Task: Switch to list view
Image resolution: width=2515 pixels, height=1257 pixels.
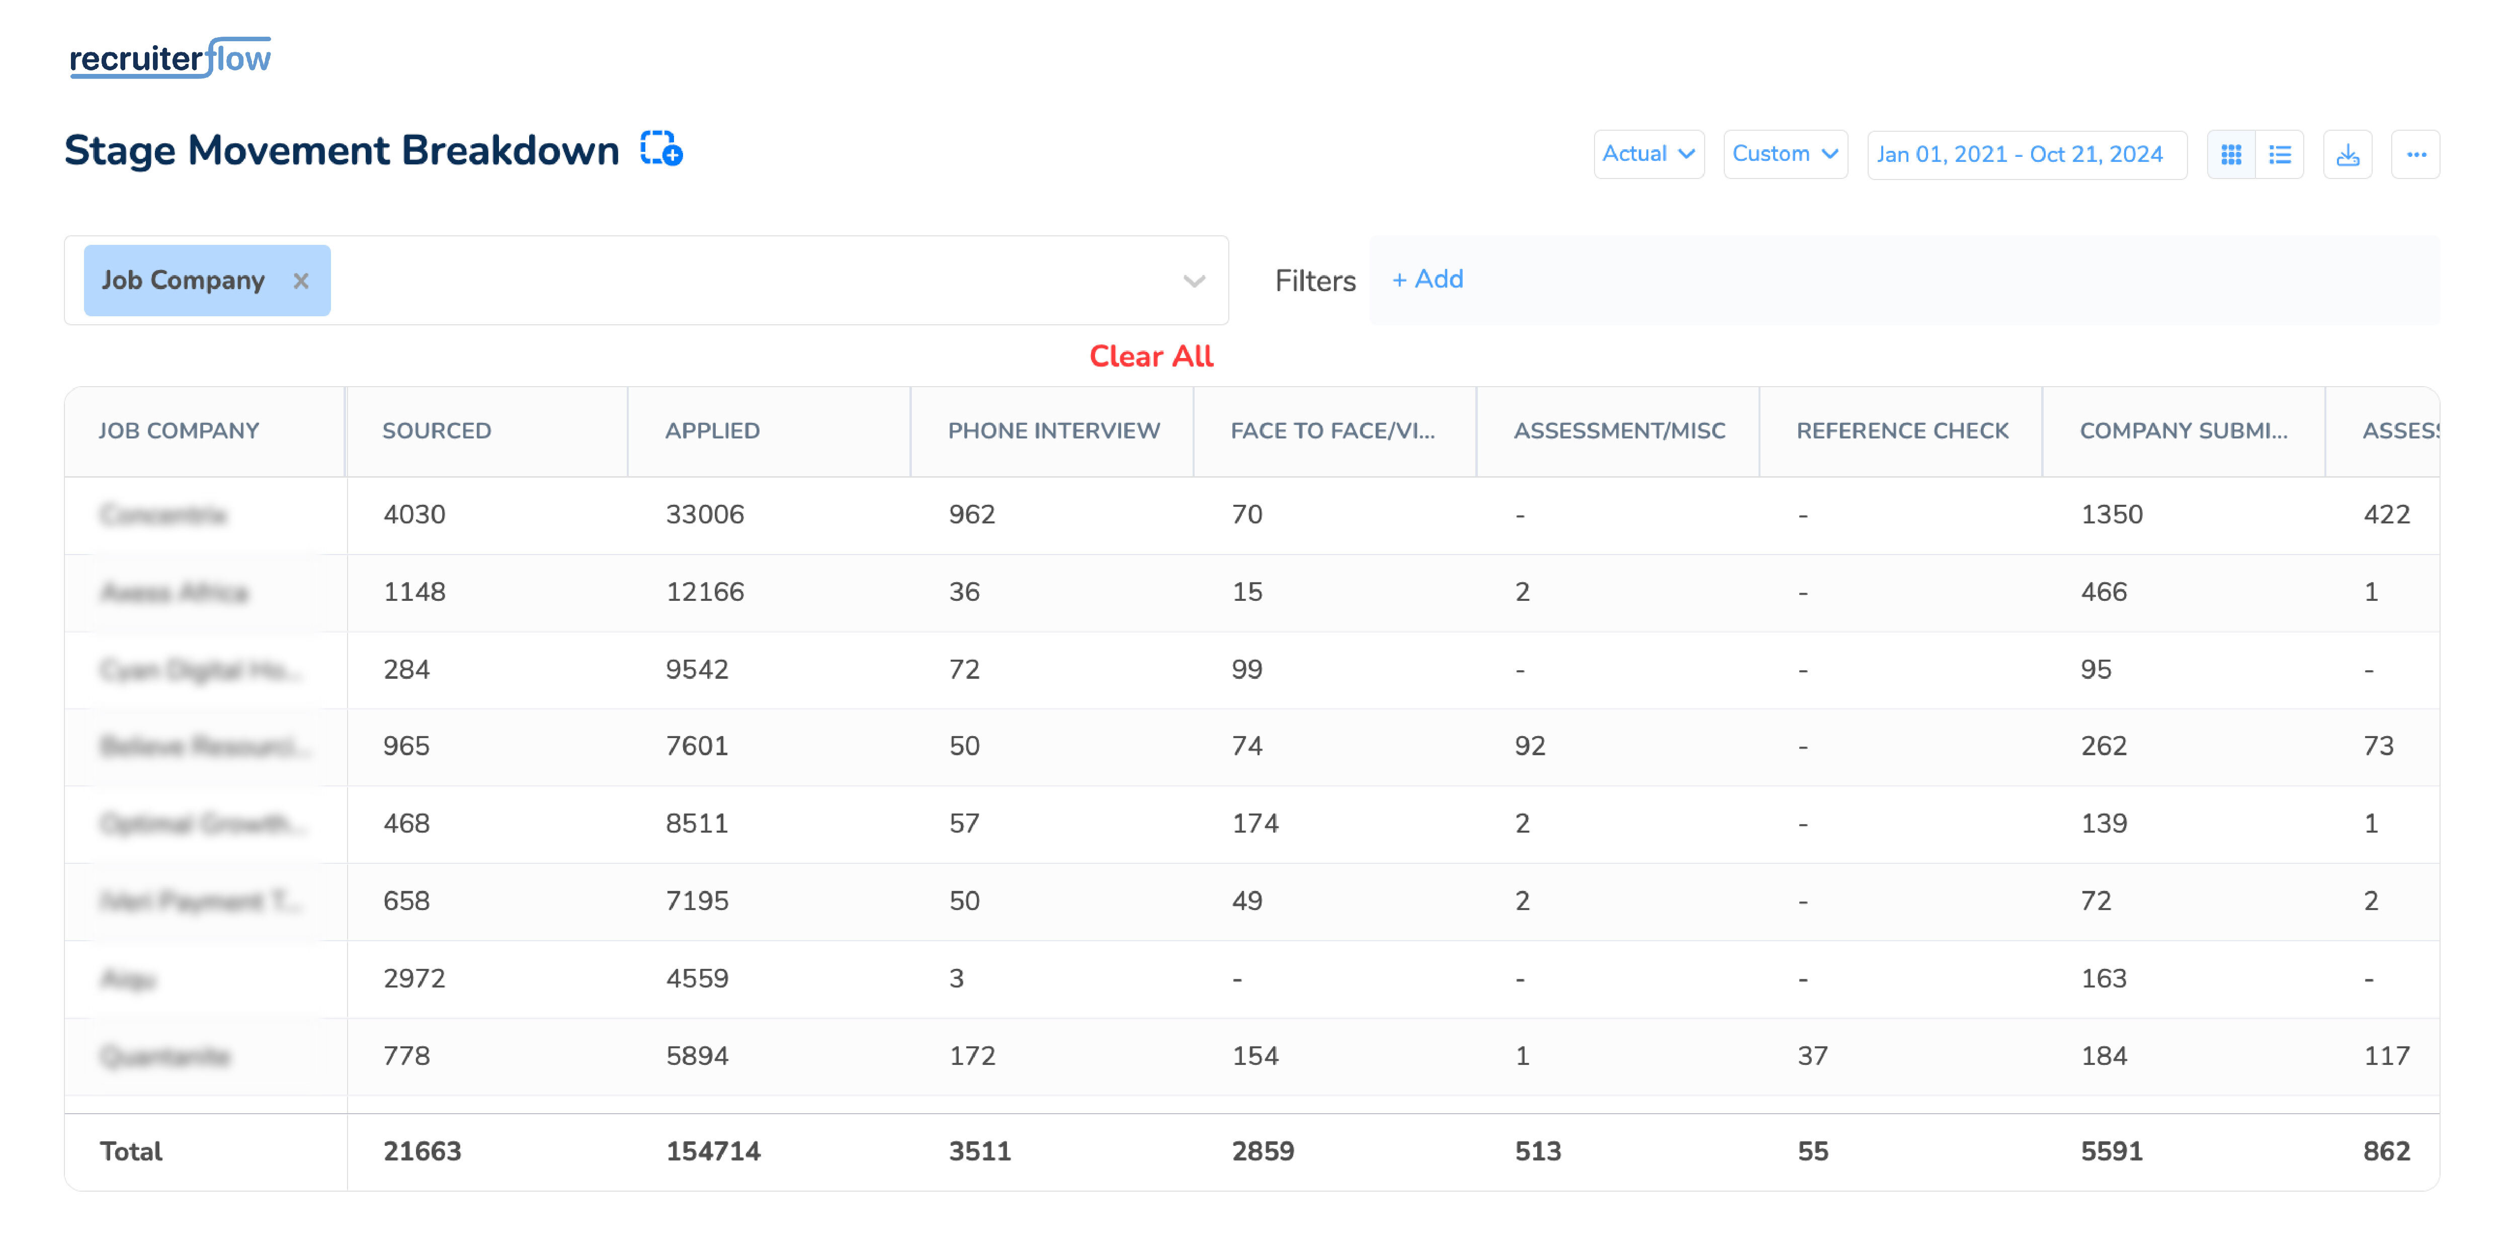Action: 2280,154
